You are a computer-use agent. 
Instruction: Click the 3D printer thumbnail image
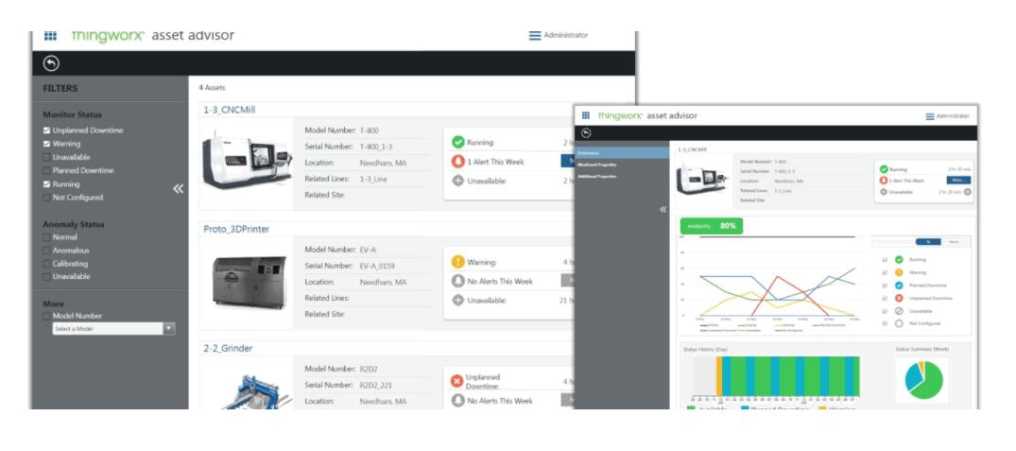point(249,283)
